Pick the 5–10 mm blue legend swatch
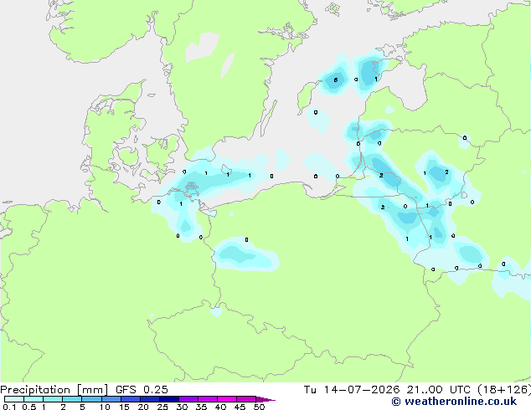 point(92,399)
